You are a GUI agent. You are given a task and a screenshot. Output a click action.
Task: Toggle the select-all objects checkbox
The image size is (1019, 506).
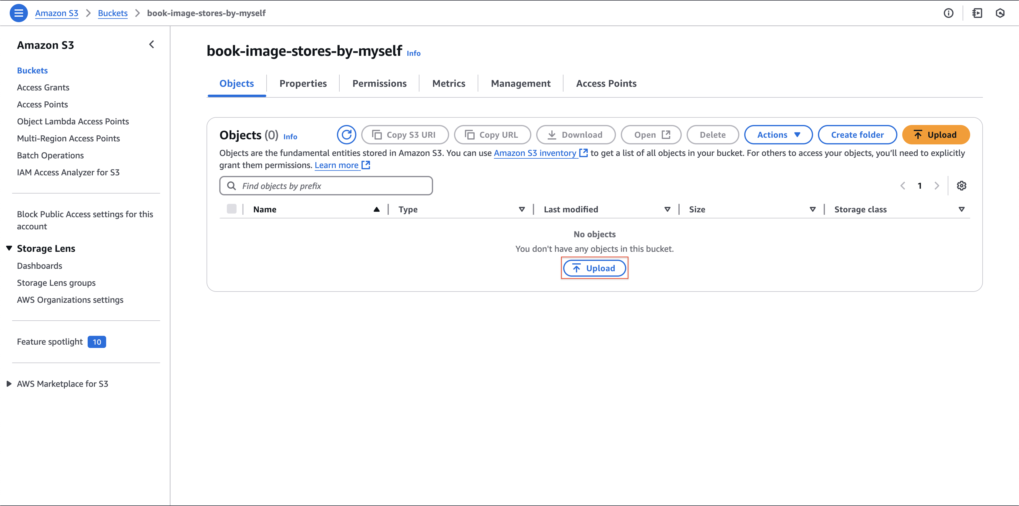(x=232, y=209)
